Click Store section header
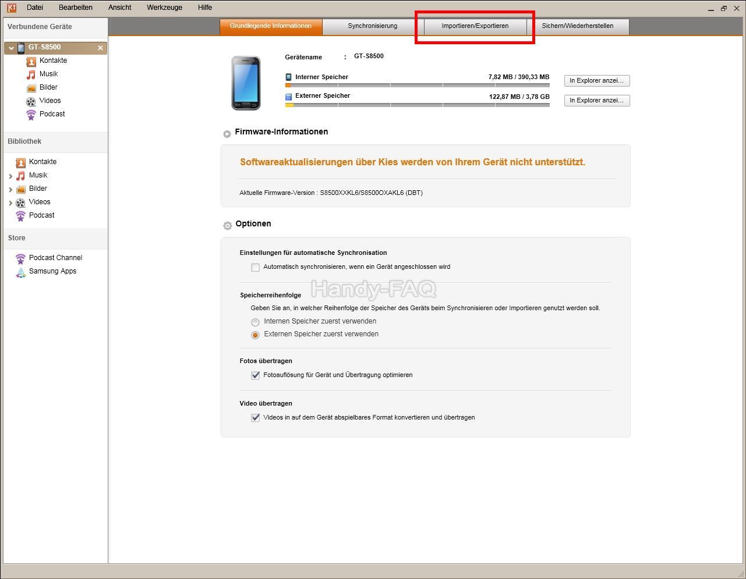Screen dimensions: 746x579 point(16,238)
